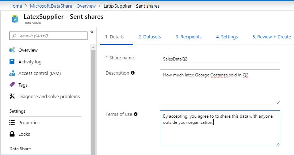Navigate to Home breadcrumb link

(x=16, y=6)
